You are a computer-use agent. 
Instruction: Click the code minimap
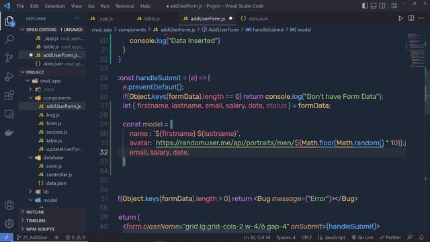[x=416, y=51]
